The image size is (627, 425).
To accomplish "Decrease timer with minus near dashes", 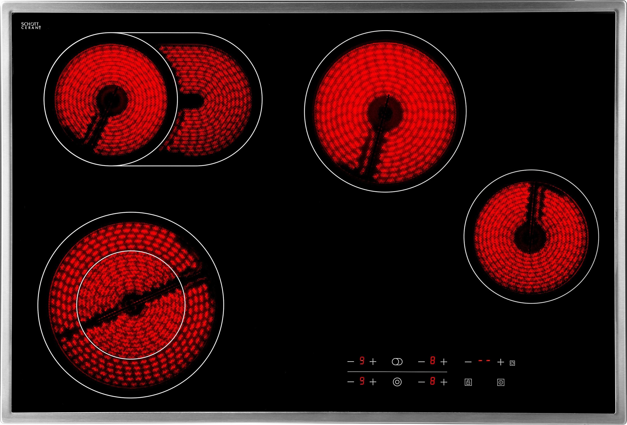I will click(468, 362).
